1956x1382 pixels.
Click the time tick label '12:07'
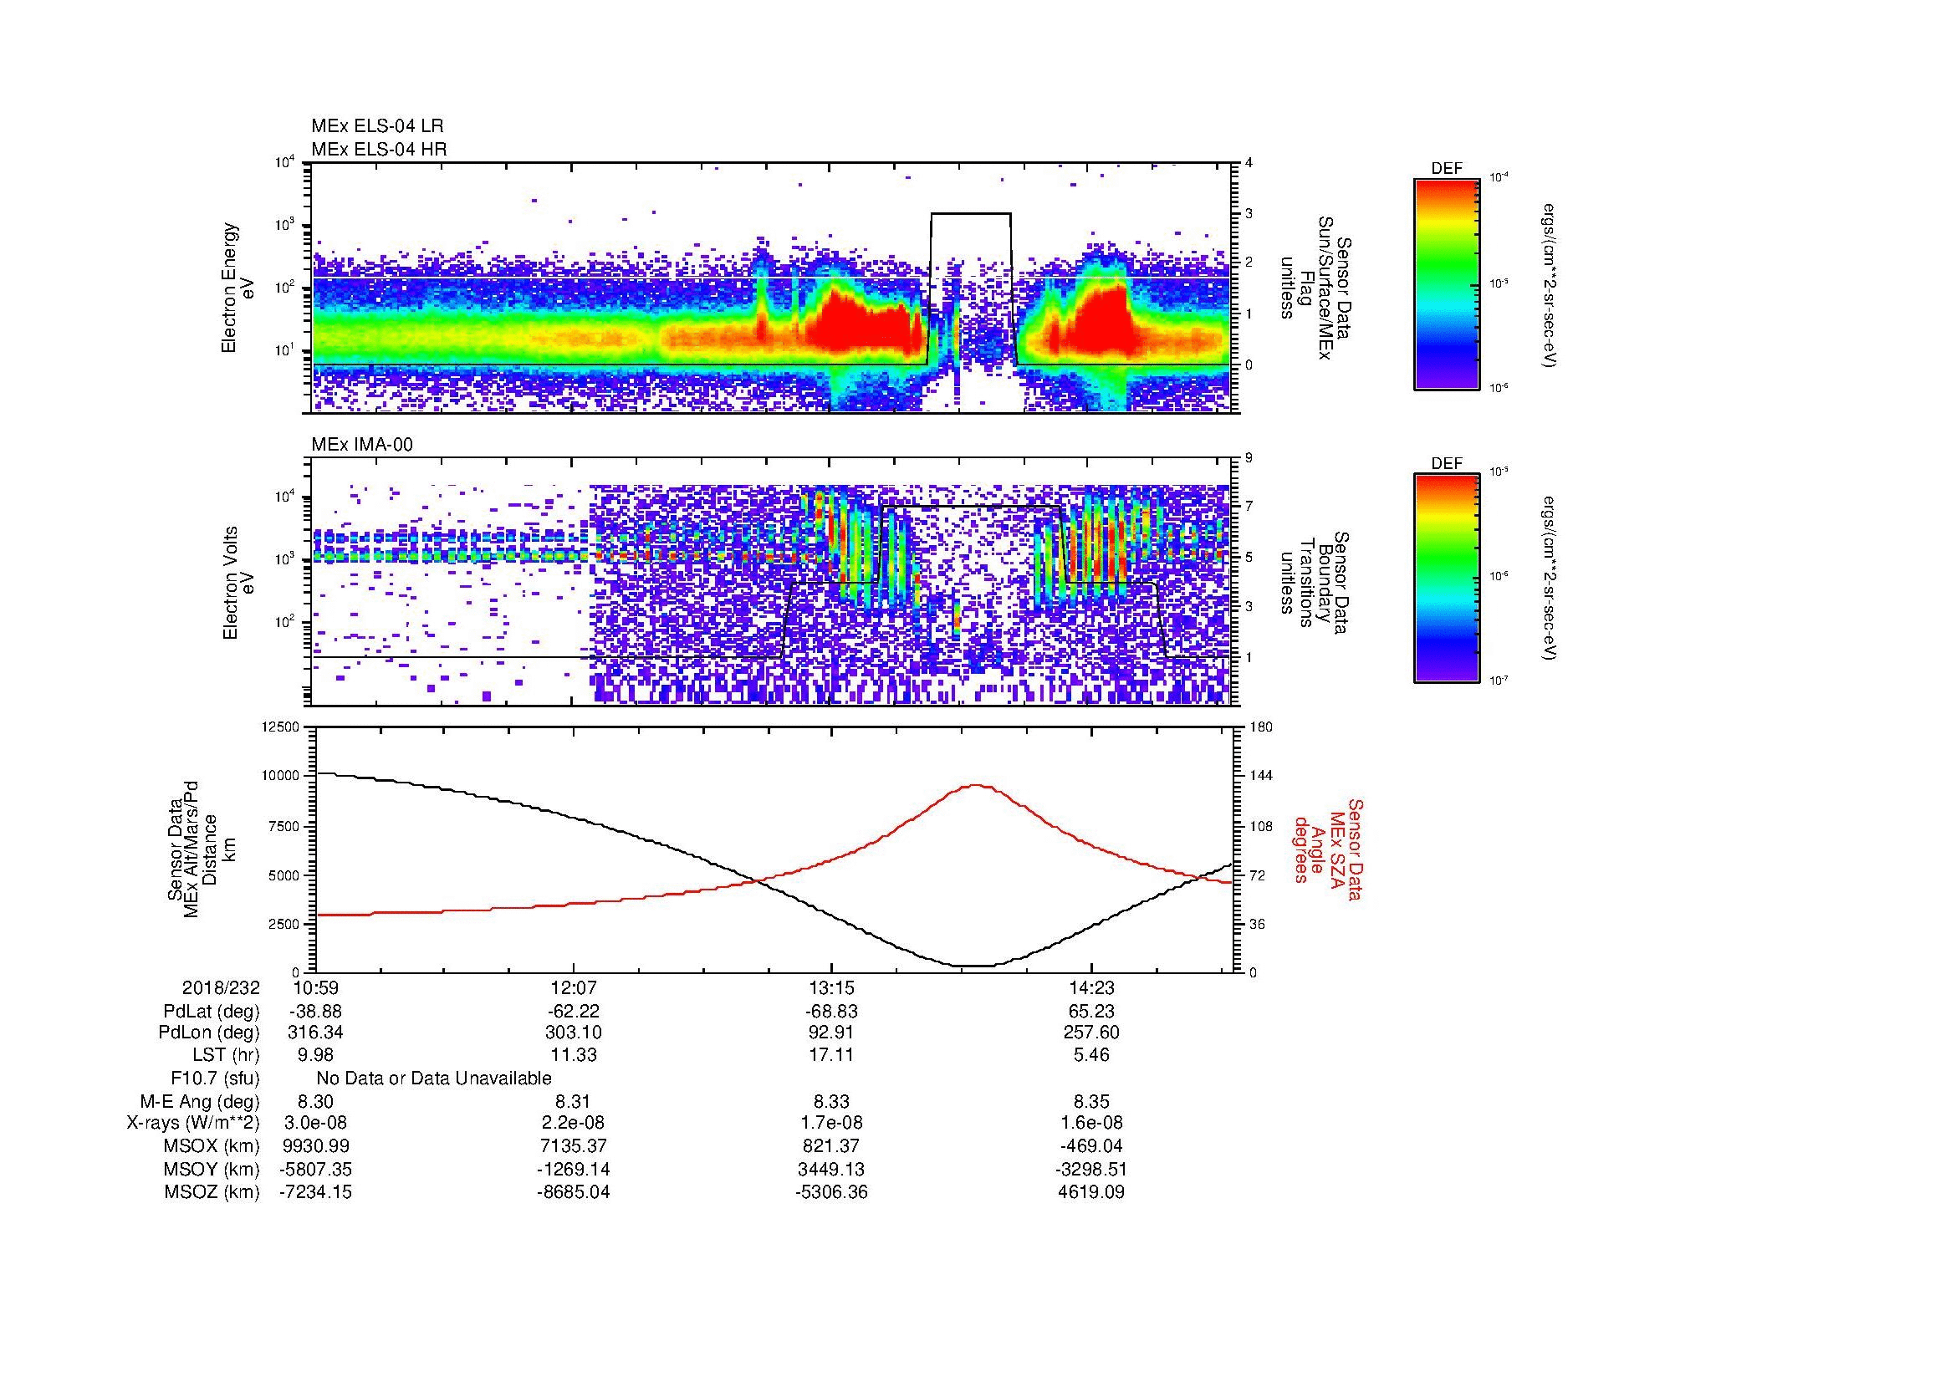[x=574, y=987]
